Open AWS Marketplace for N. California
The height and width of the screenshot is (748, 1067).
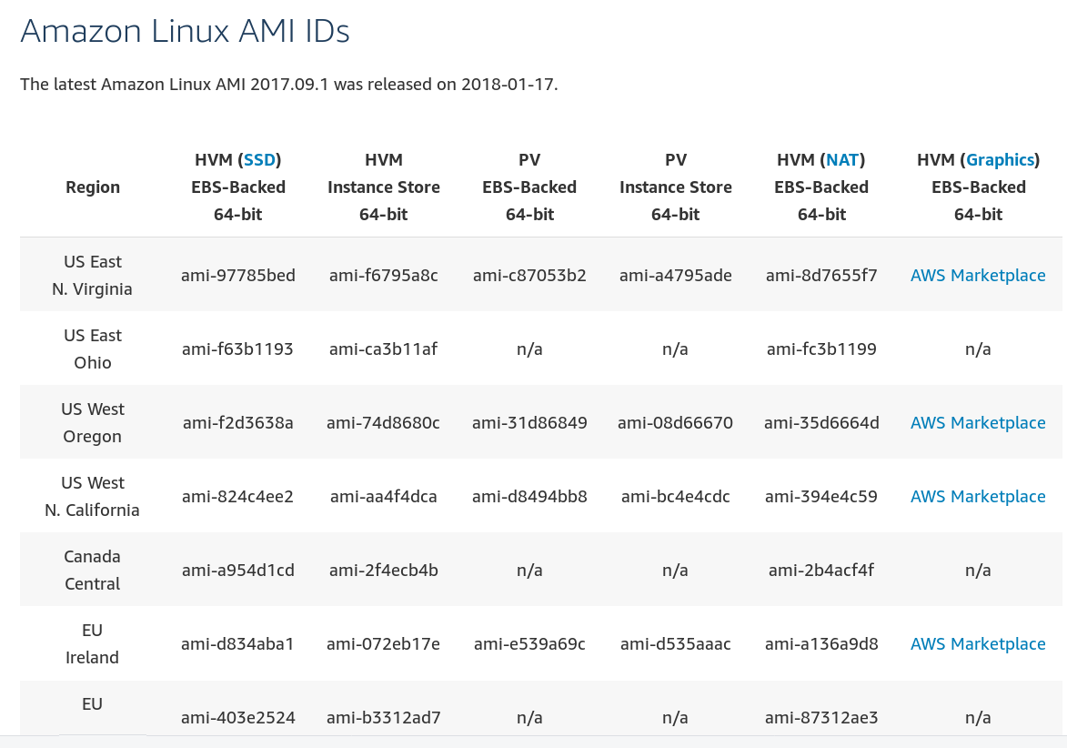pyautogui.click(x=978, y=496)
